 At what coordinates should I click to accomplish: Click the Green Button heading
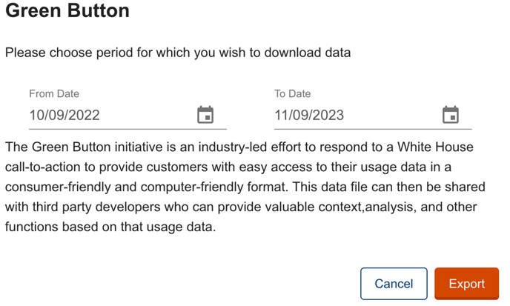(67, 10)
